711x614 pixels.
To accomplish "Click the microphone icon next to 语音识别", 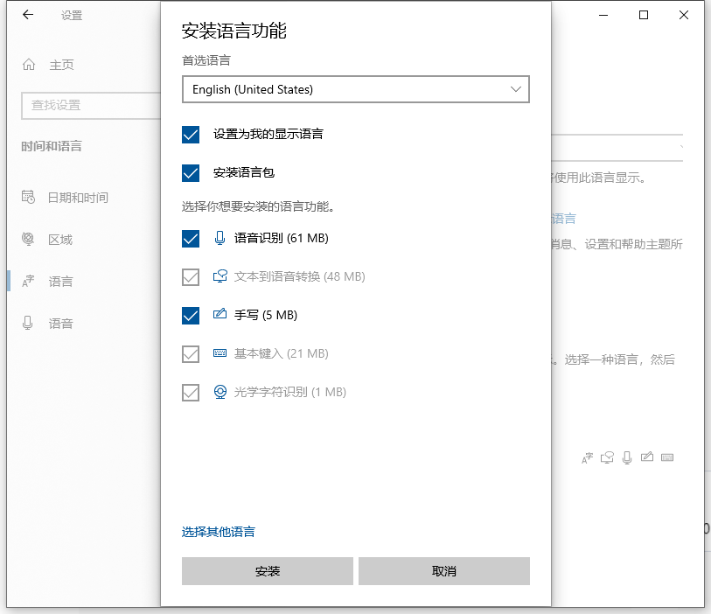I will (220, 238).
